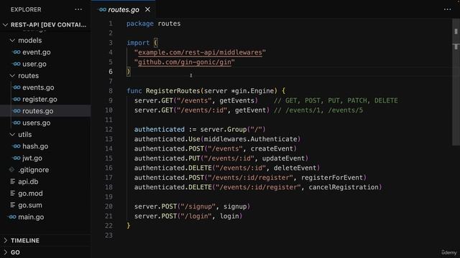Click createEvent handler on line 14
Image resolution: width=460 pixels, height=258 pixels.
click(x=272, y=148)
